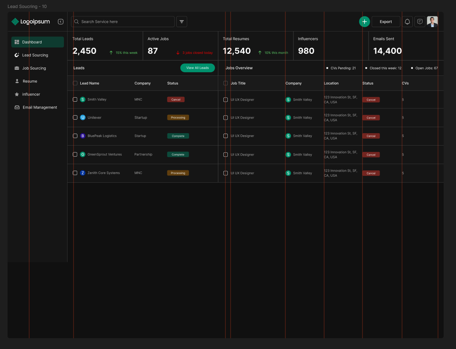Toggle the select-all checkbox beside Job Title
This screenshot has height=349, width=456.
click(225, 83)
